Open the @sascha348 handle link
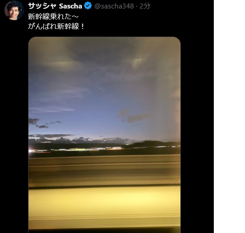The image size is (245, 233). [x=114, y=6]
